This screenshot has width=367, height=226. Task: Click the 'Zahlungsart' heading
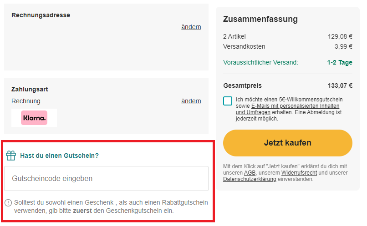pos(30,89)
